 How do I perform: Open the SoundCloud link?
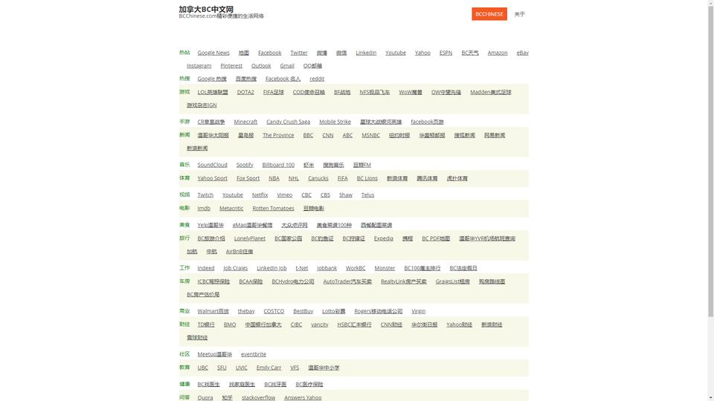pos(212,165)
